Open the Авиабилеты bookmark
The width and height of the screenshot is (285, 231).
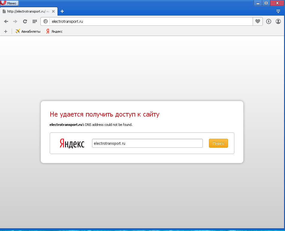28,31
